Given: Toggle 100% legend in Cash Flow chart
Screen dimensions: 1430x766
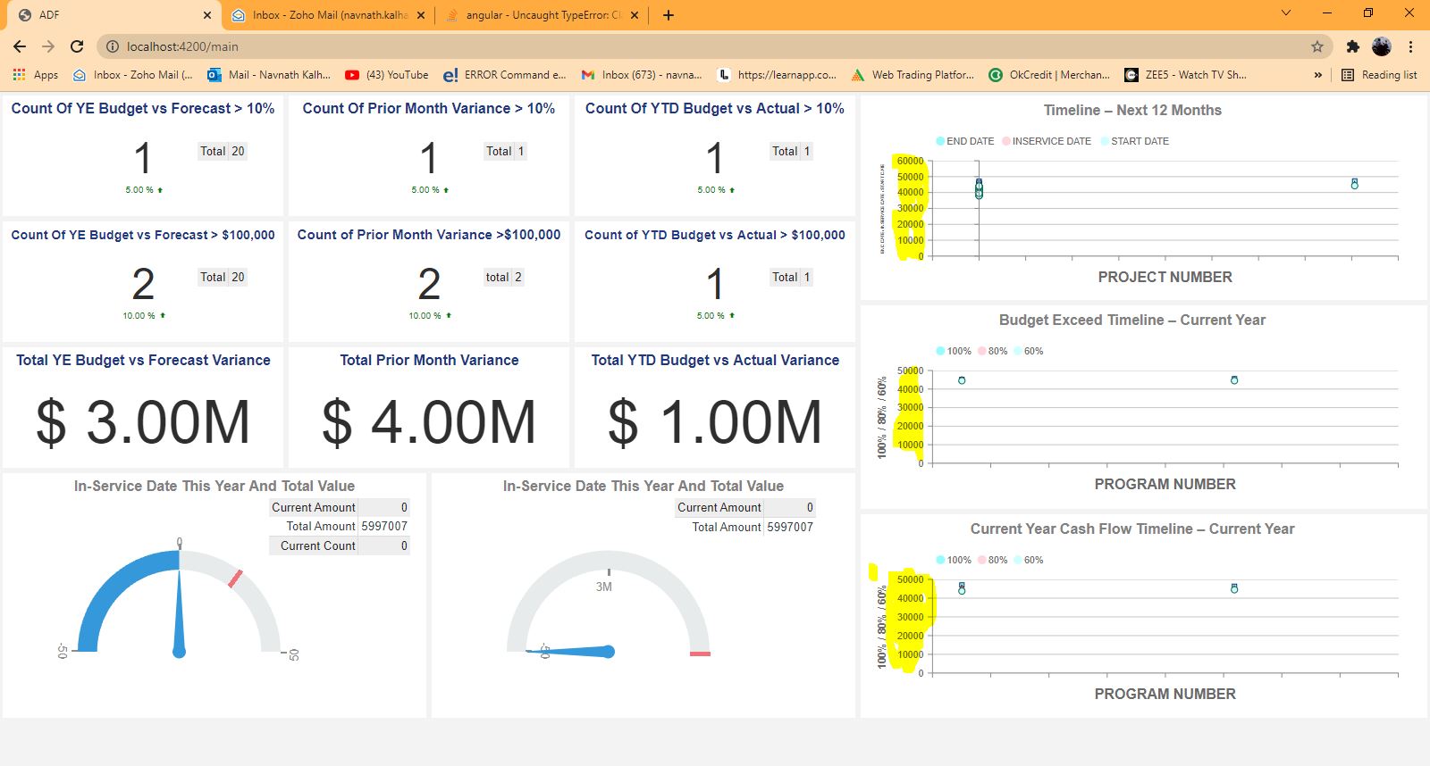Looking at the screenshot, I should tap(953, 560).
